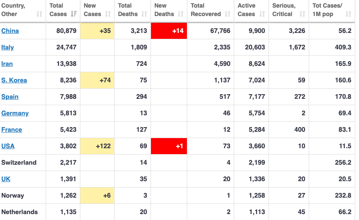
Task: Go to Spain country page
Action: (10, 97)
